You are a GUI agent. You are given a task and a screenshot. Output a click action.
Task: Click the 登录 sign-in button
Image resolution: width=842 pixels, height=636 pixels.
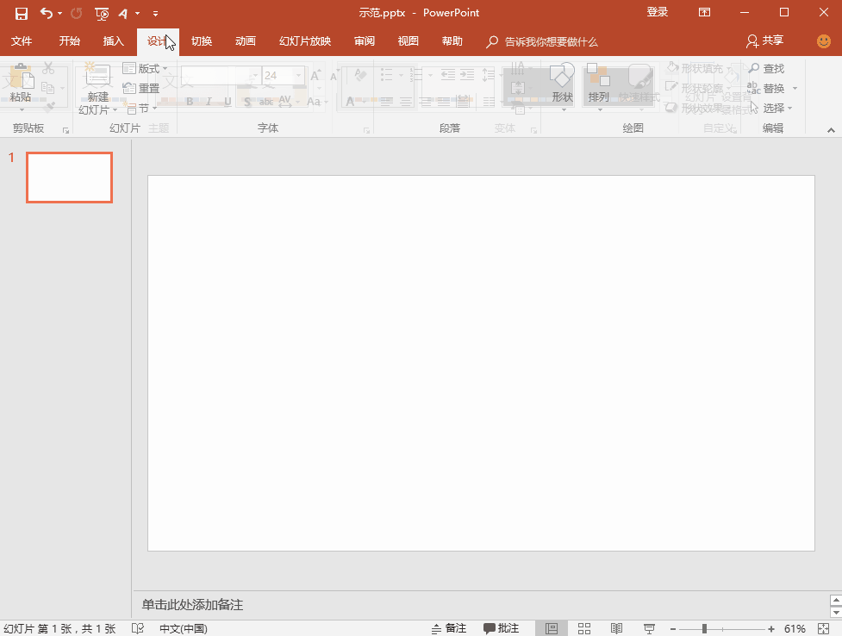click(658, 13)
